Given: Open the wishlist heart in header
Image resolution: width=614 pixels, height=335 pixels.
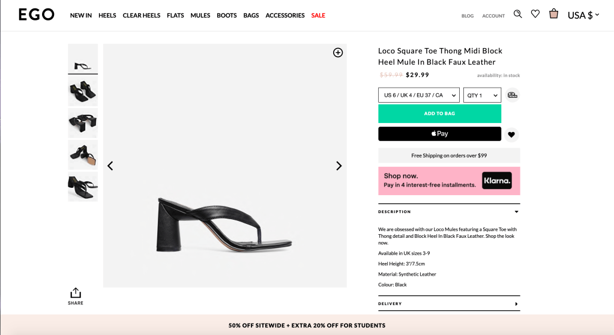Looking at the screenshot, I should tap(535, 14).
